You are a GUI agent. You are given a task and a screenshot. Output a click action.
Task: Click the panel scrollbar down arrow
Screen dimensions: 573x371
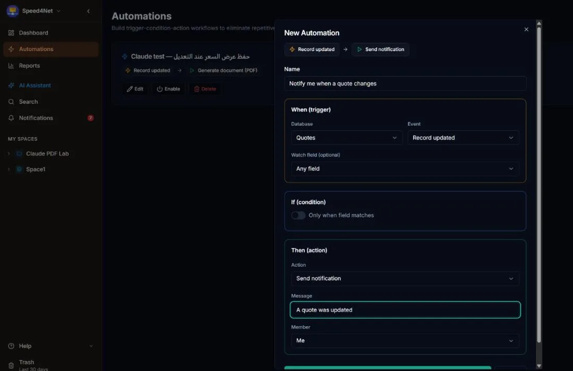(539, 366)
